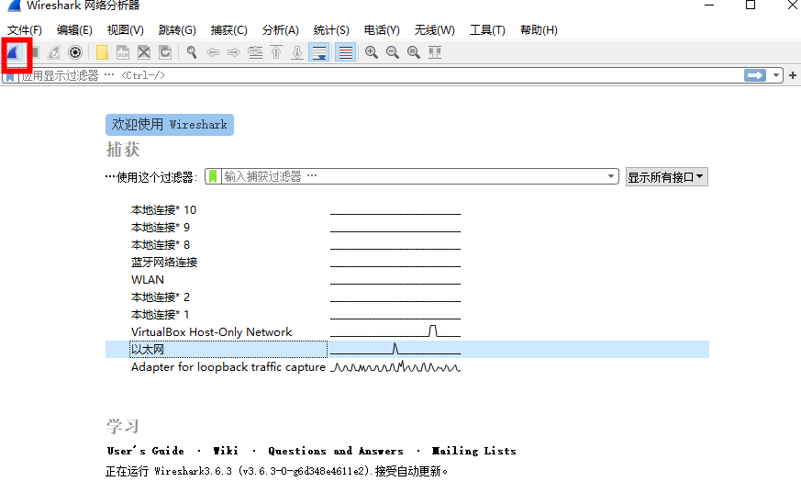Screen dimensions: 801x504
Task: Reload the capture file
Action: (x=165, y=52)
